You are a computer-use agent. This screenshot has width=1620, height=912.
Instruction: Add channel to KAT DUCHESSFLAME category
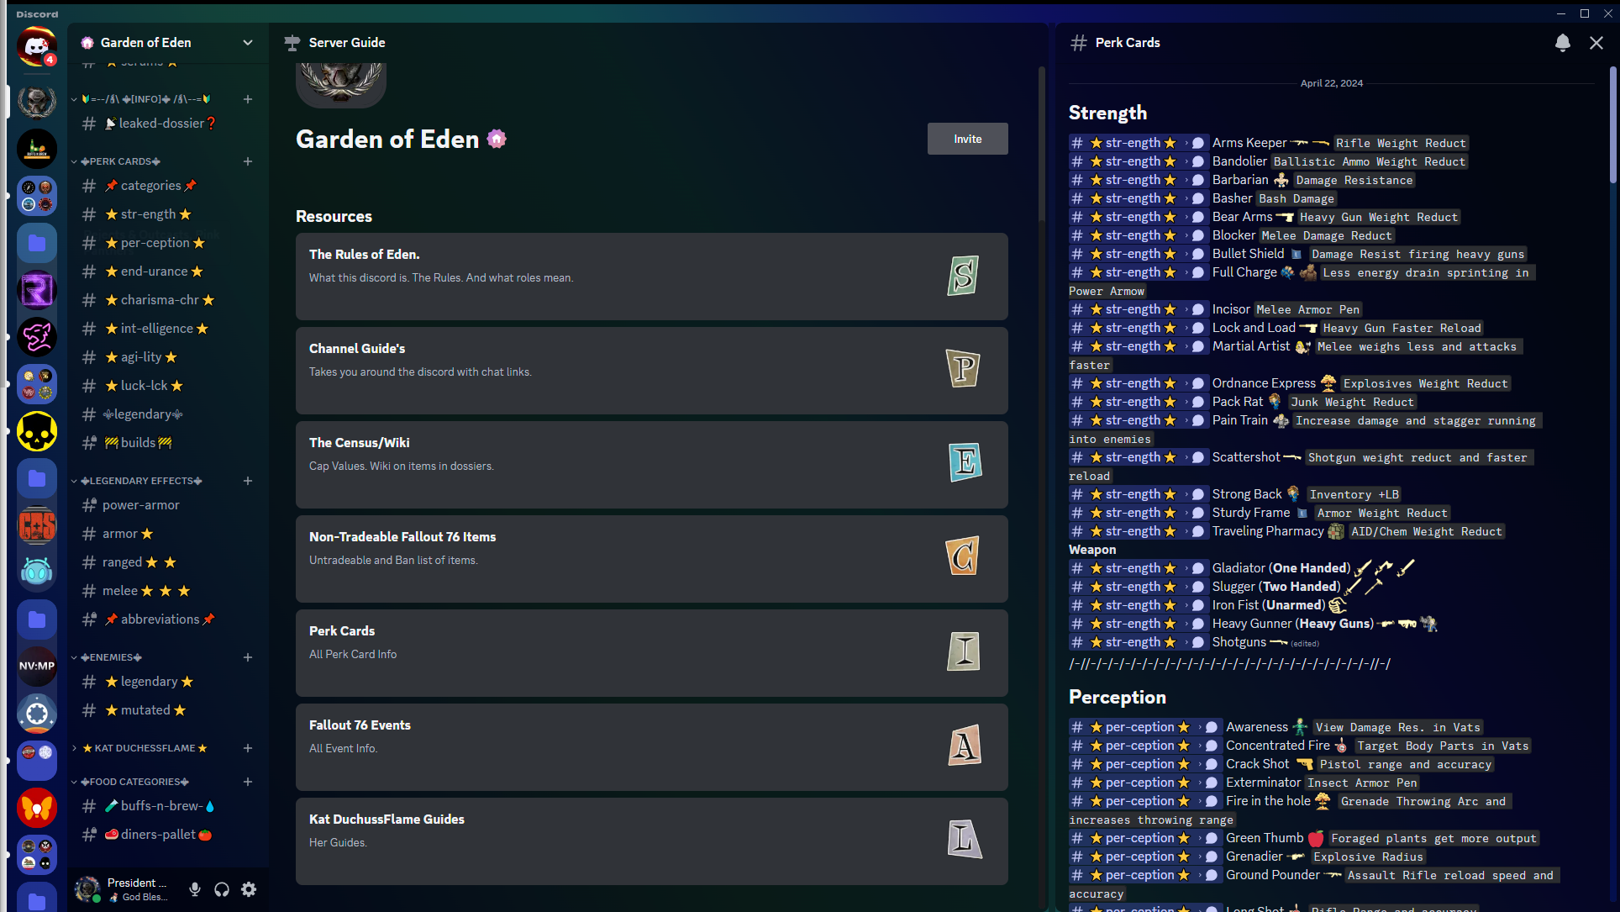click(x=248, y=748)
